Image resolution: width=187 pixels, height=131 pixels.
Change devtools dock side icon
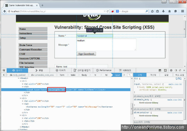click(x=176, y=70)
